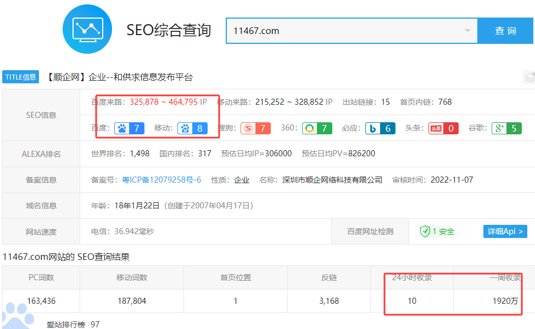Screen dimensions: 535x329
Task: Click the 查询 search button
Action: (x=505, y=31)
